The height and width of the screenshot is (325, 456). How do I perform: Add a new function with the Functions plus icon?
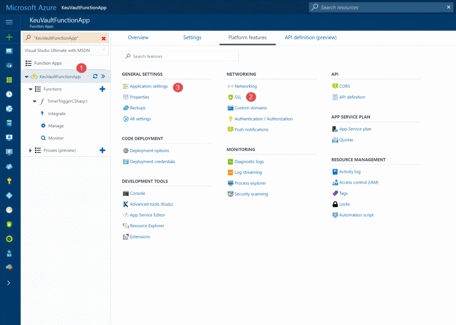[103, 89]
